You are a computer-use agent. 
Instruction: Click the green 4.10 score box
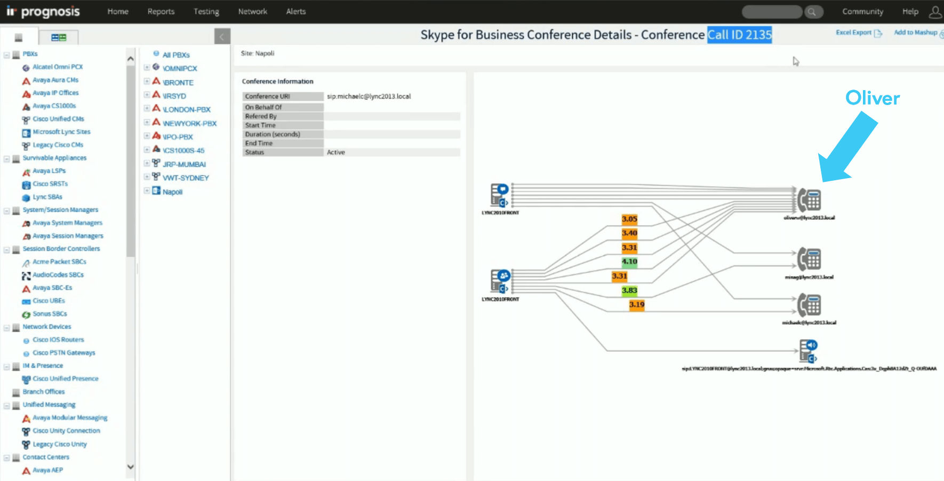coord(629,262)
